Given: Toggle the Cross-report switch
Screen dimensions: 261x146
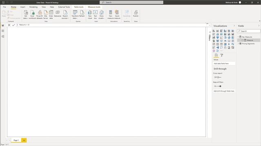Looking at the screenshot, I should tap(219, 77).
